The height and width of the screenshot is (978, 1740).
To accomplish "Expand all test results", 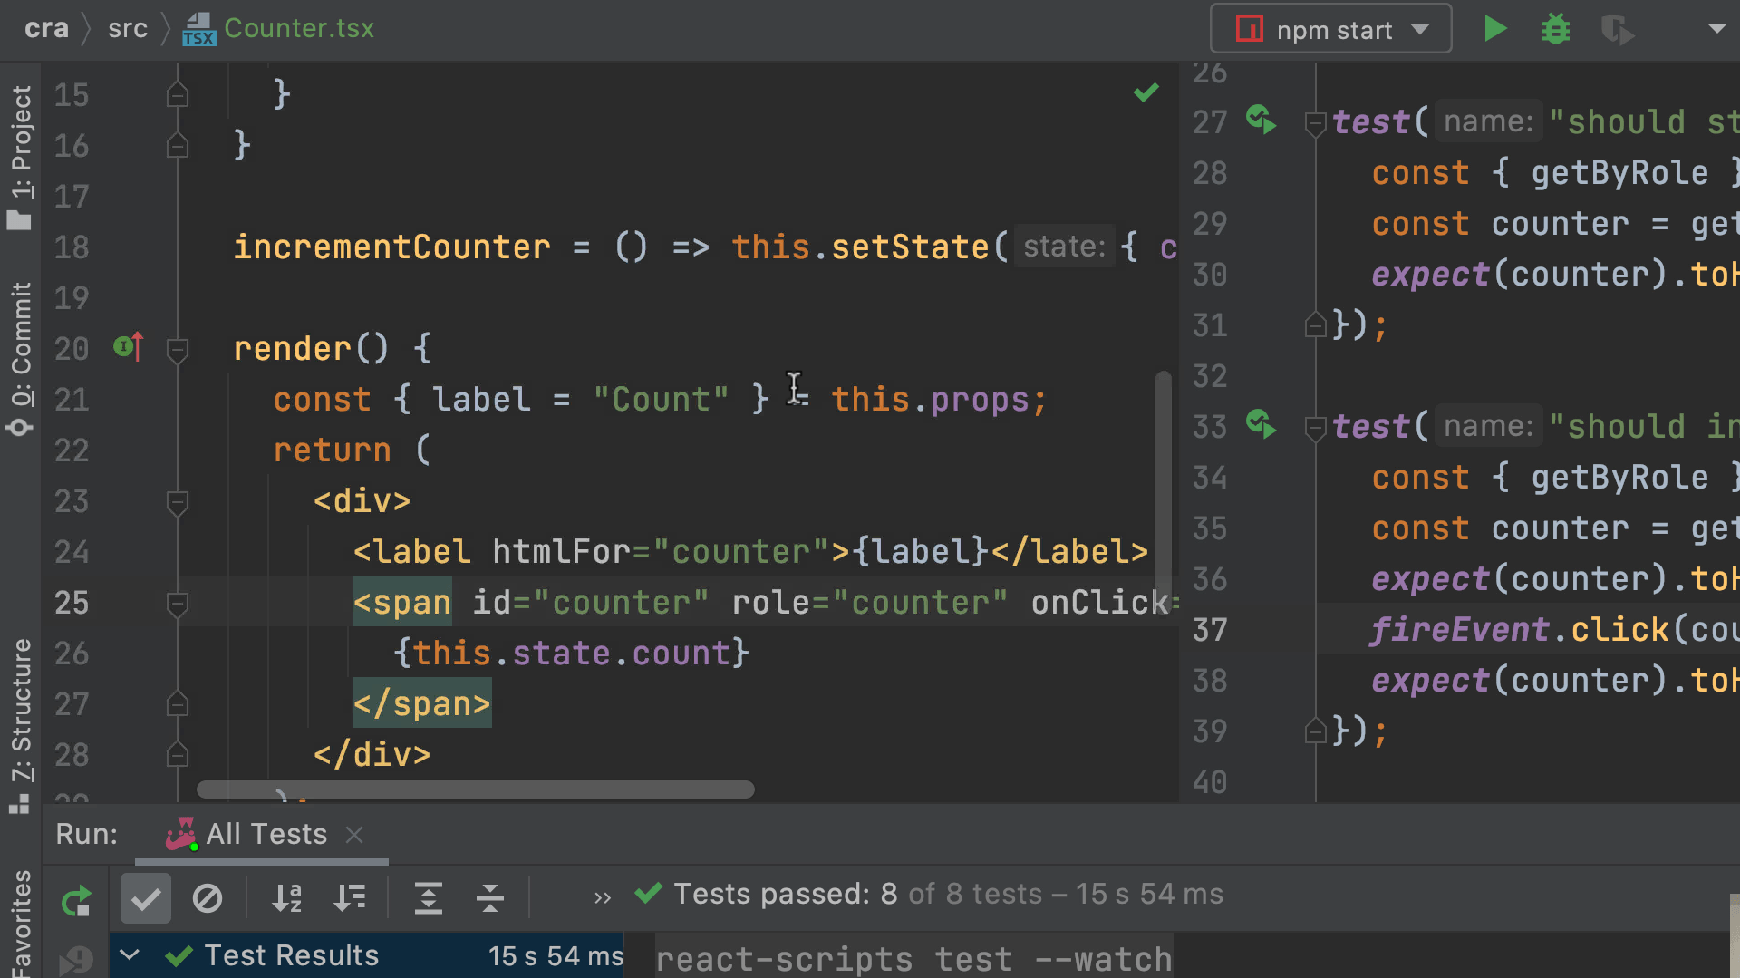I will [428, 898].
